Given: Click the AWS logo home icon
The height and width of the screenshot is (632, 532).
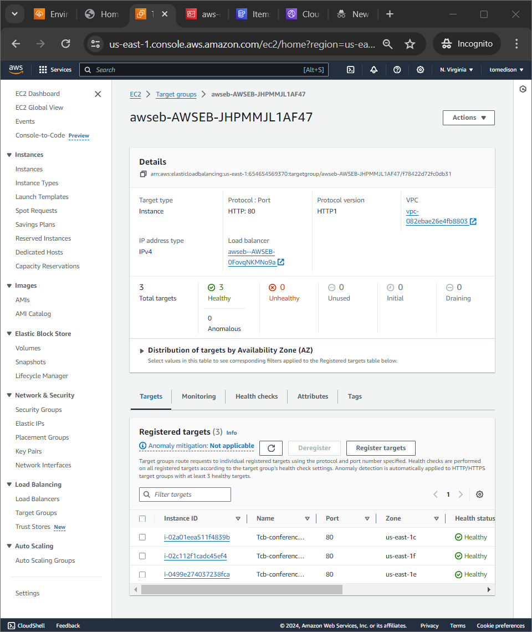Looking at the screenshot, I should point(16,69).
